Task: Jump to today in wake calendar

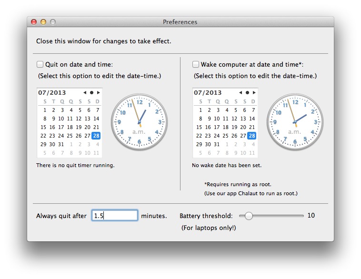Action: click(x=247, y=92)
